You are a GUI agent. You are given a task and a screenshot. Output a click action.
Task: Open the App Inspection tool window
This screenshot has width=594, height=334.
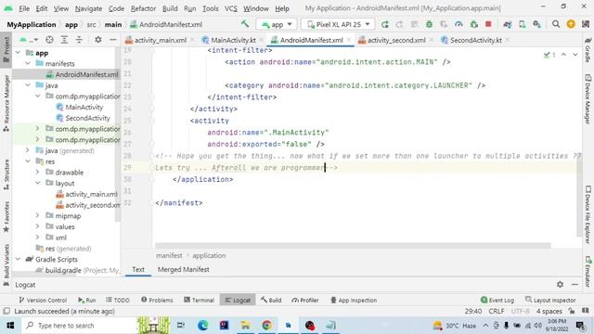tap(354, 300)
